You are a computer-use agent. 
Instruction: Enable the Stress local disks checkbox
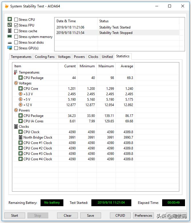coord(16,42)
